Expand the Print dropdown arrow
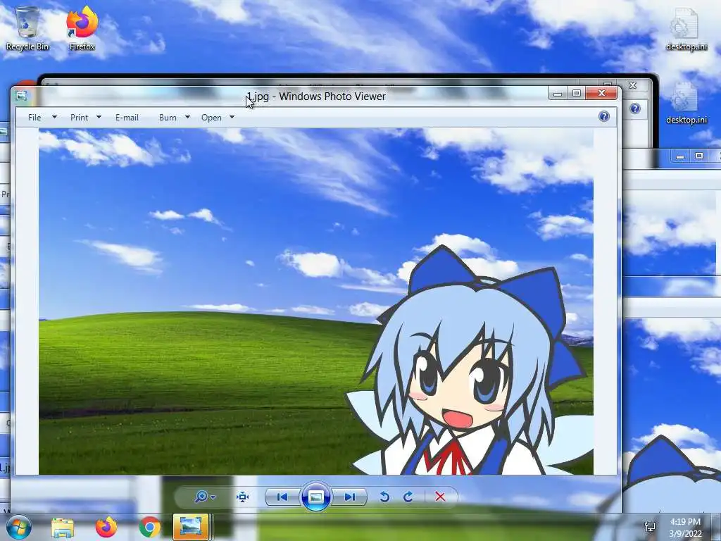721x541 pixels. (99, 117)
